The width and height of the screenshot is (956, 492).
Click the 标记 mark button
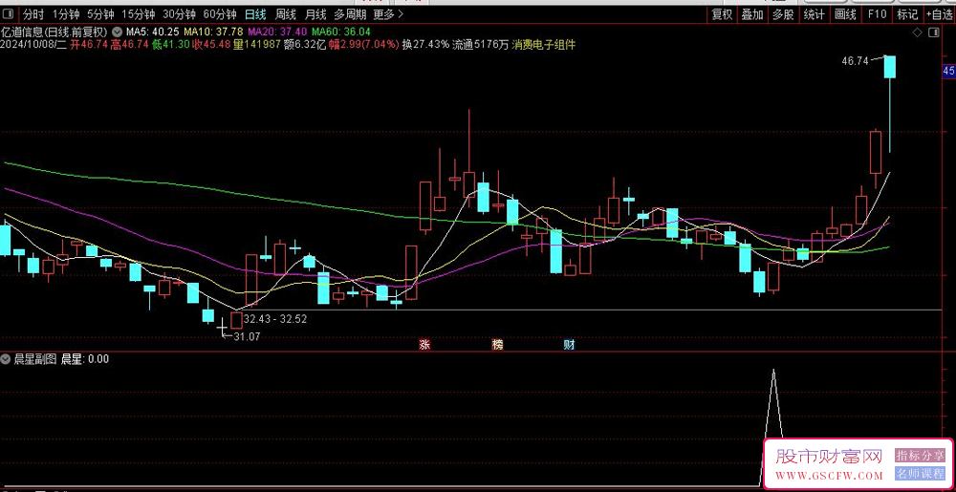point(907,14)
